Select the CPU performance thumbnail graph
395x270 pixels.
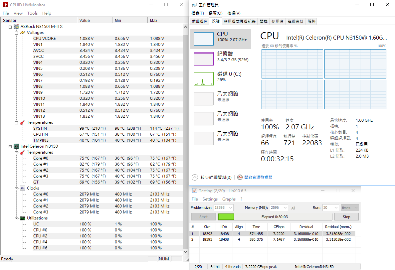tap(204, 39)
